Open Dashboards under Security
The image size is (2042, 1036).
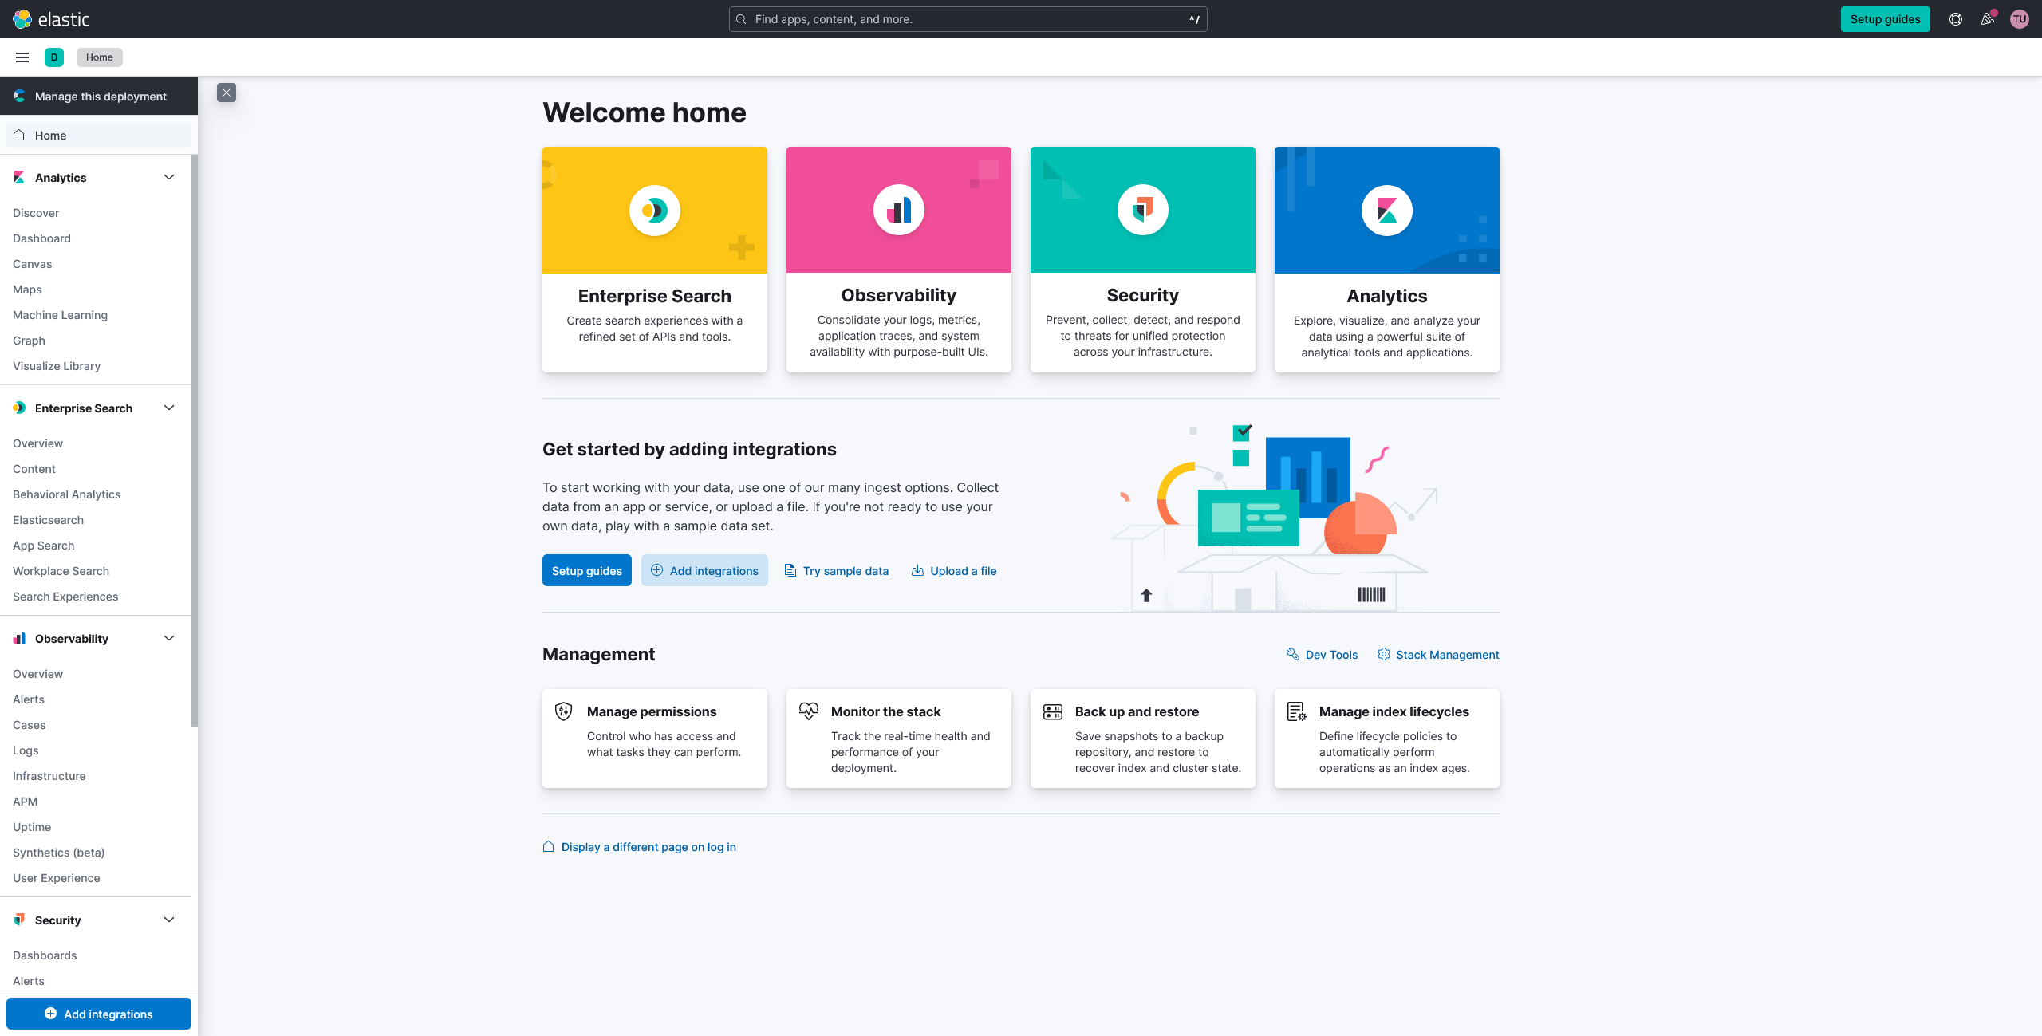pyautogui.click(x=45, y=955)
